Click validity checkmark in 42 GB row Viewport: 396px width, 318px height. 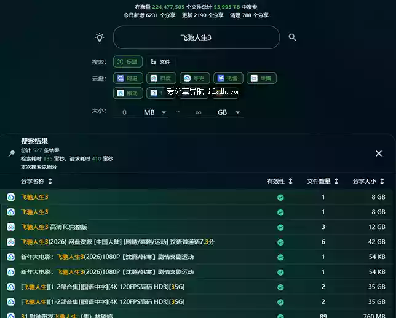pos(280,242)
